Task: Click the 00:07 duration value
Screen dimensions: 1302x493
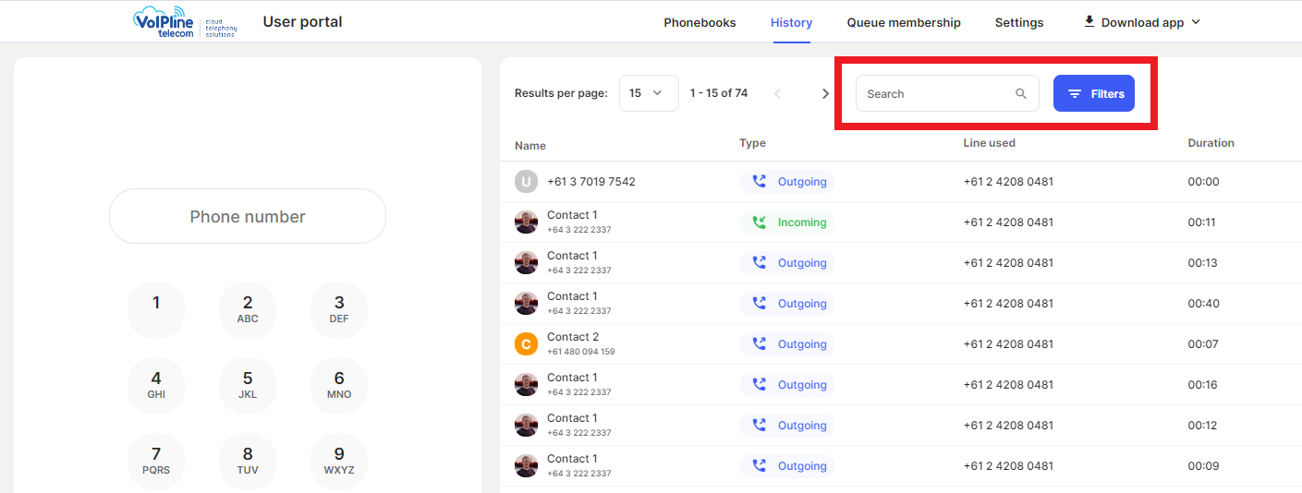Action: 1203,344
